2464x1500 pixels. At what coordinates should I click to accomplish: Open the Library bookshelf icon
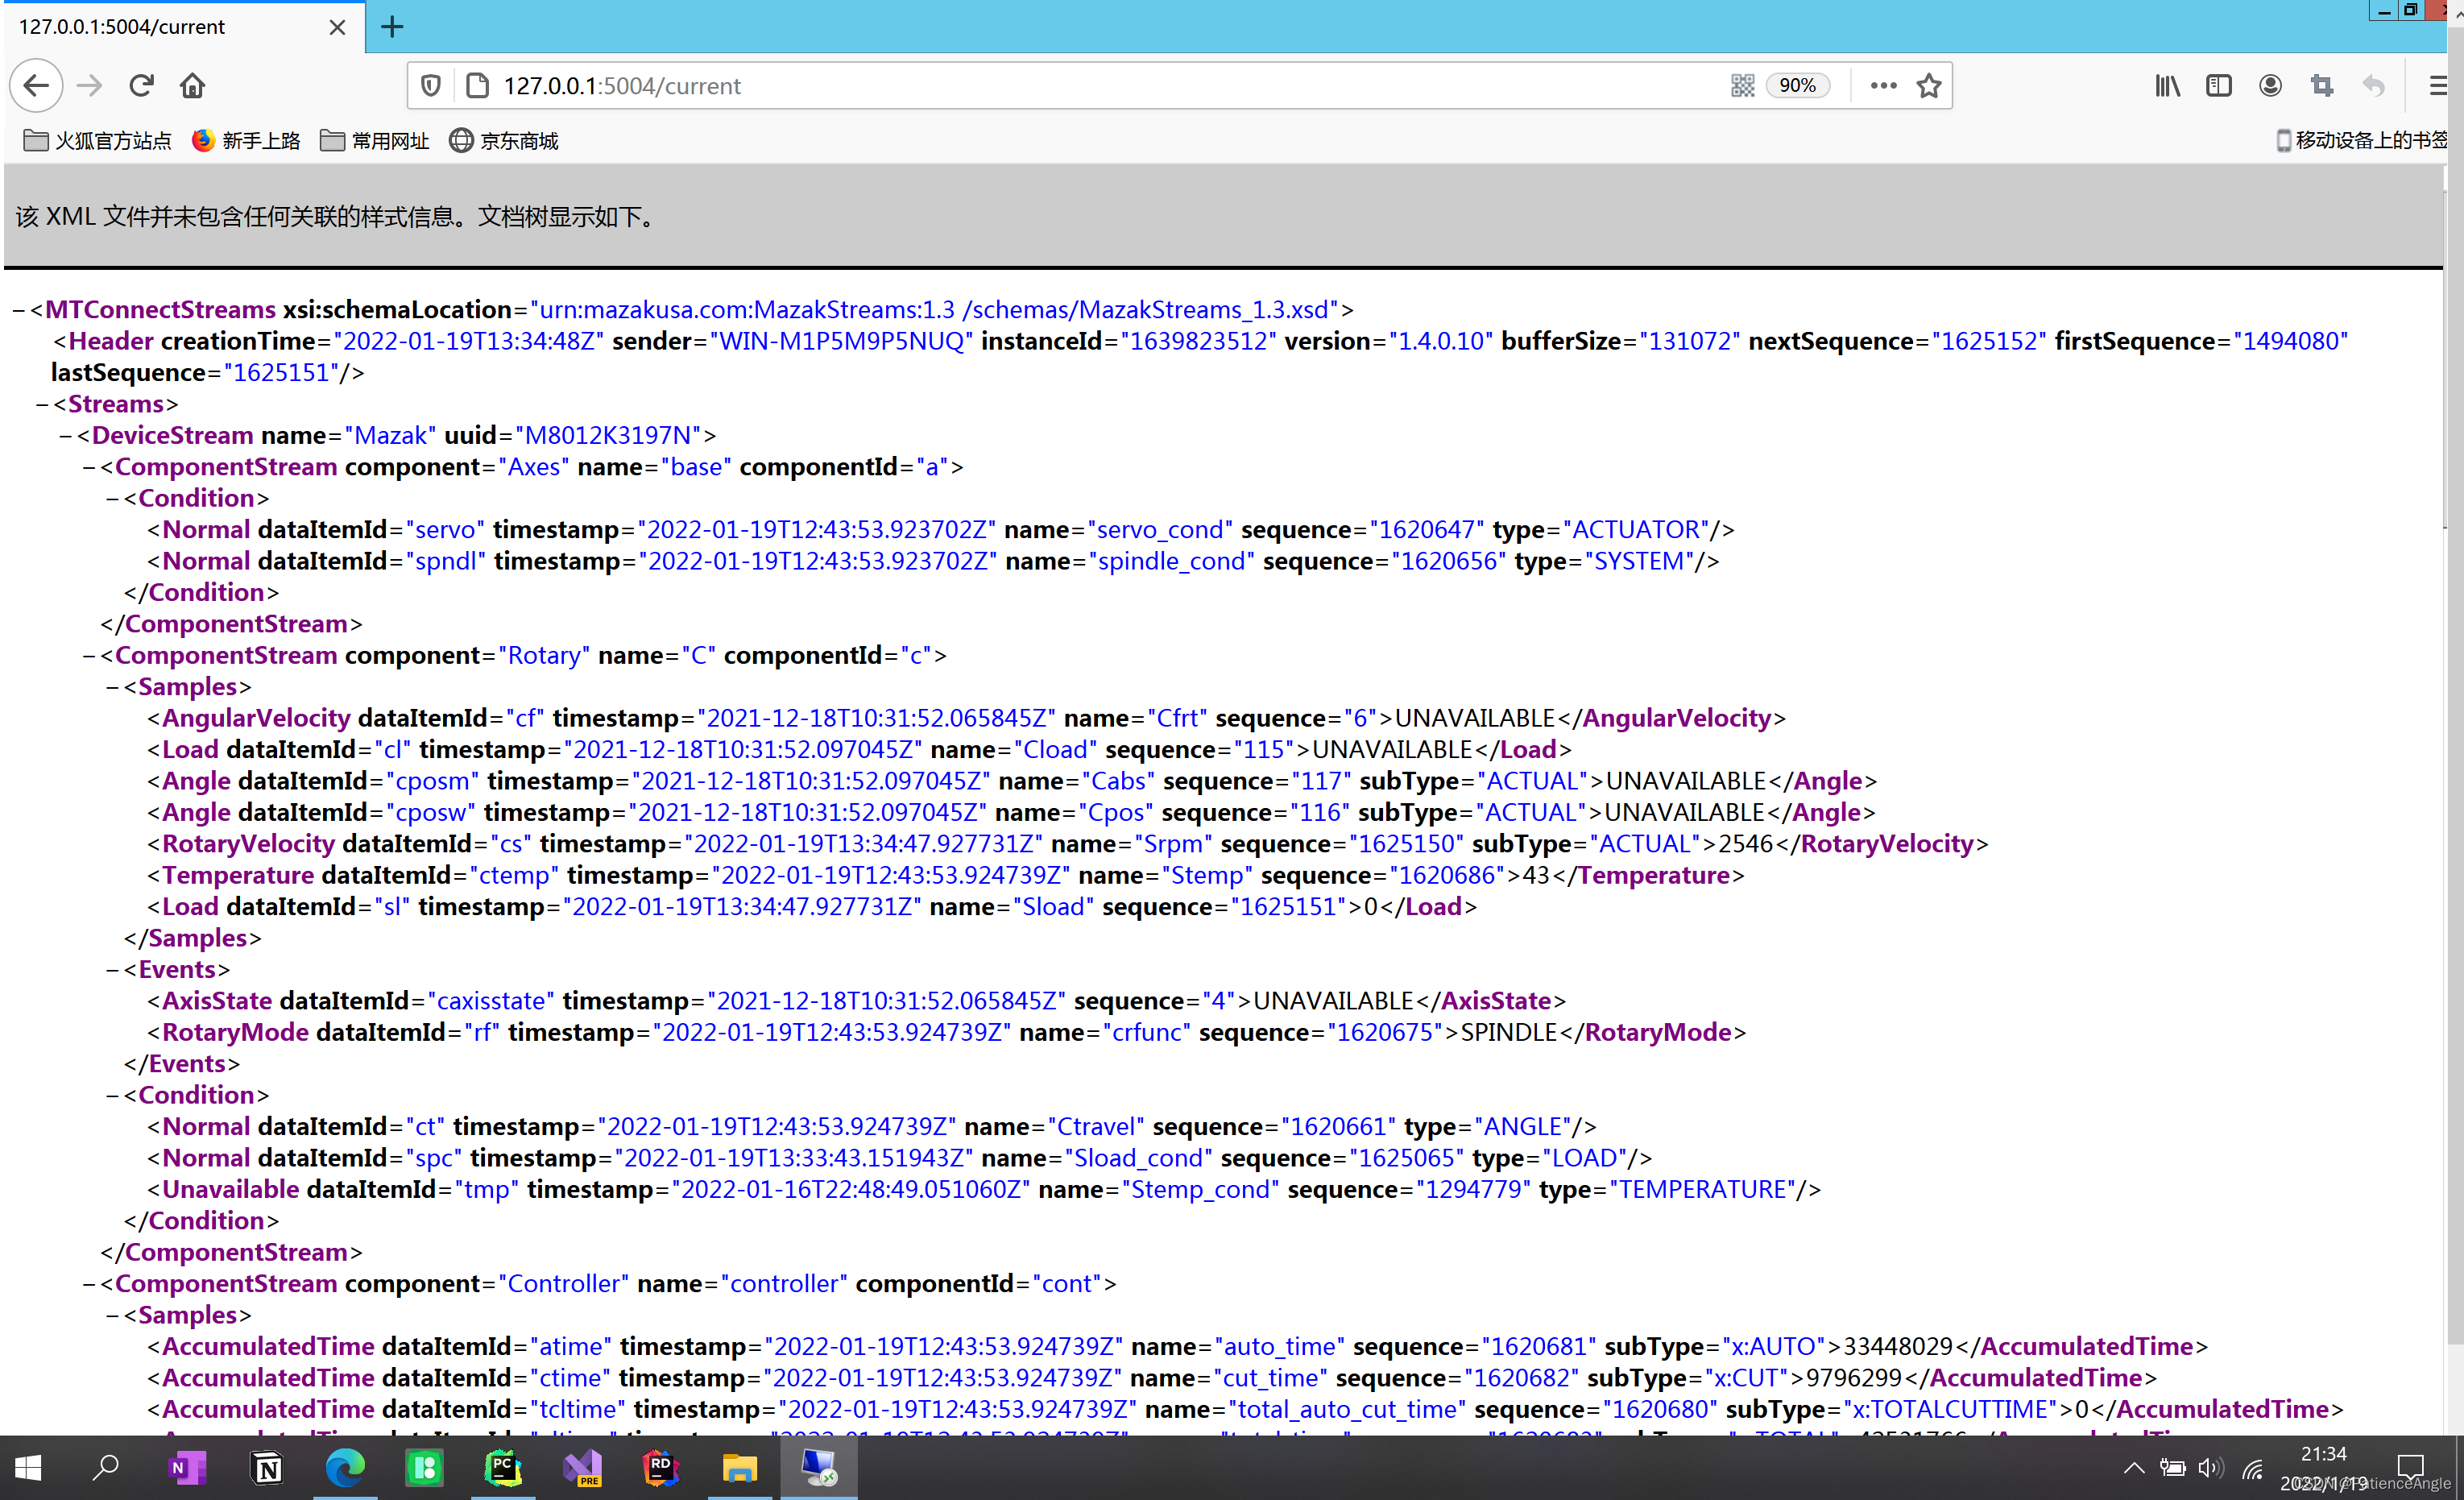tap(2167, 86)
